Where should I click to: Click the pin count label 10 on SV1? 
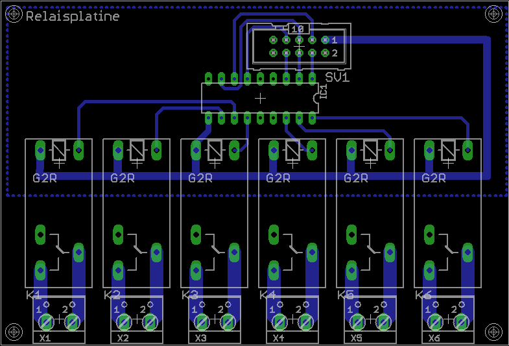(x=298, y=29)
